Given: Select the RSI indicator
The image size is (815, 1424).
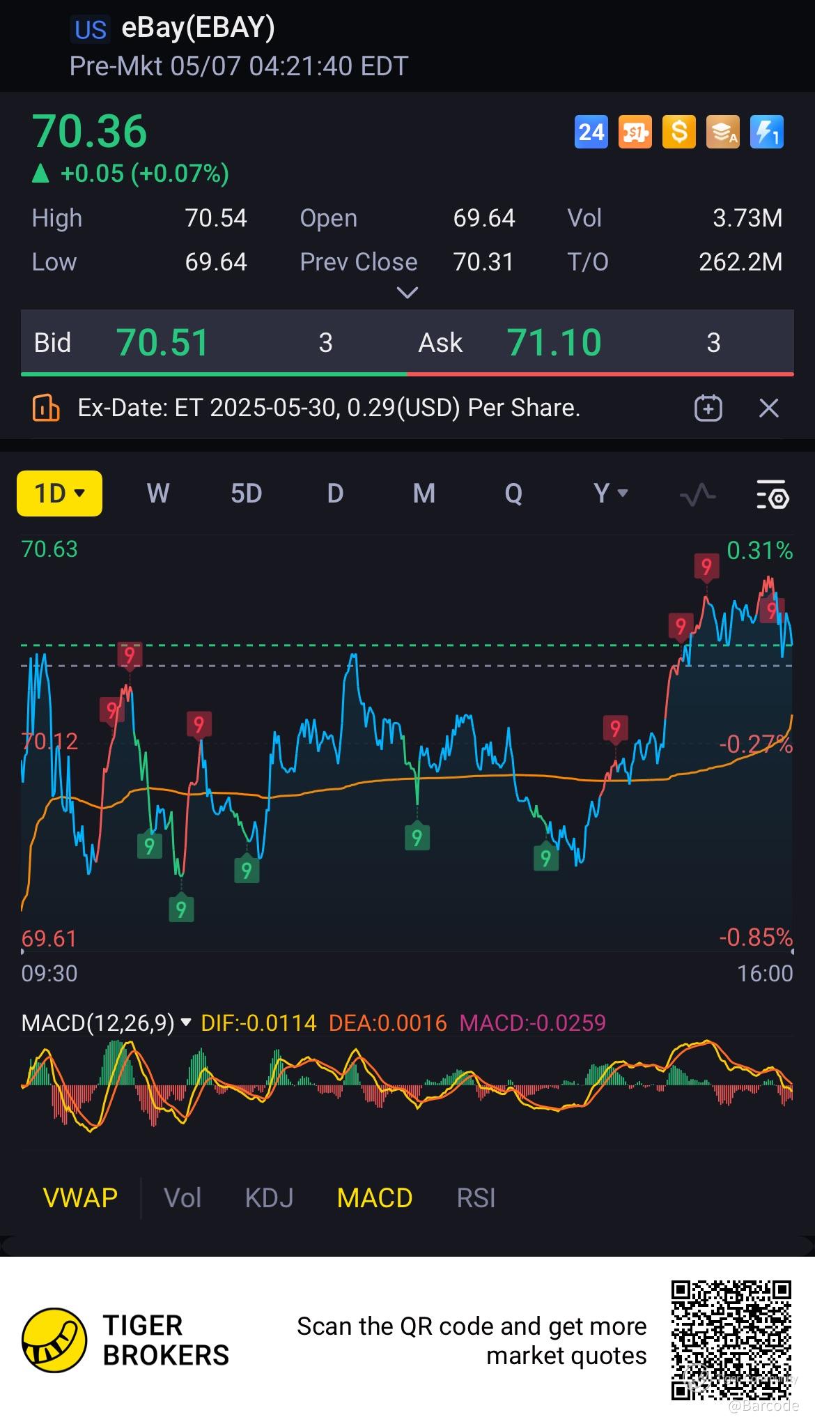Looking at the screenshot, I should pyautogui.click(x=476, y=1198).
